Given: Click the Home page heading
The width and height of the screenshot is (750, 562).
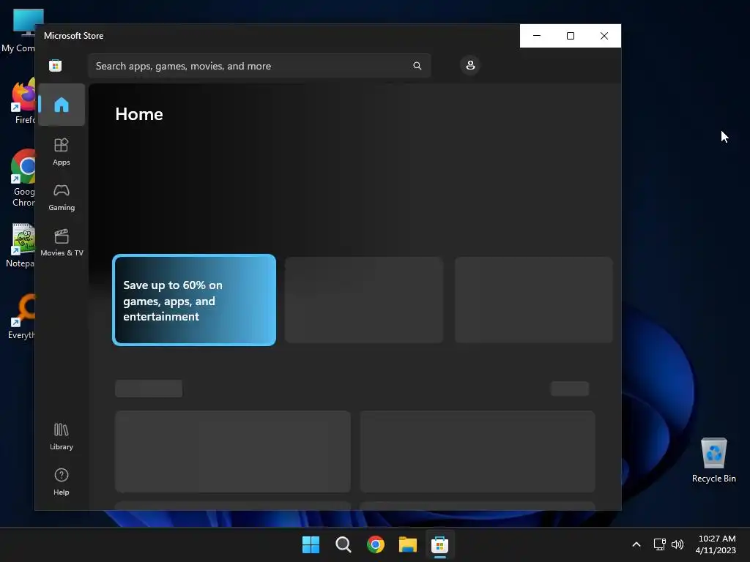Looking at the screenshot, I should click(139, 114).
